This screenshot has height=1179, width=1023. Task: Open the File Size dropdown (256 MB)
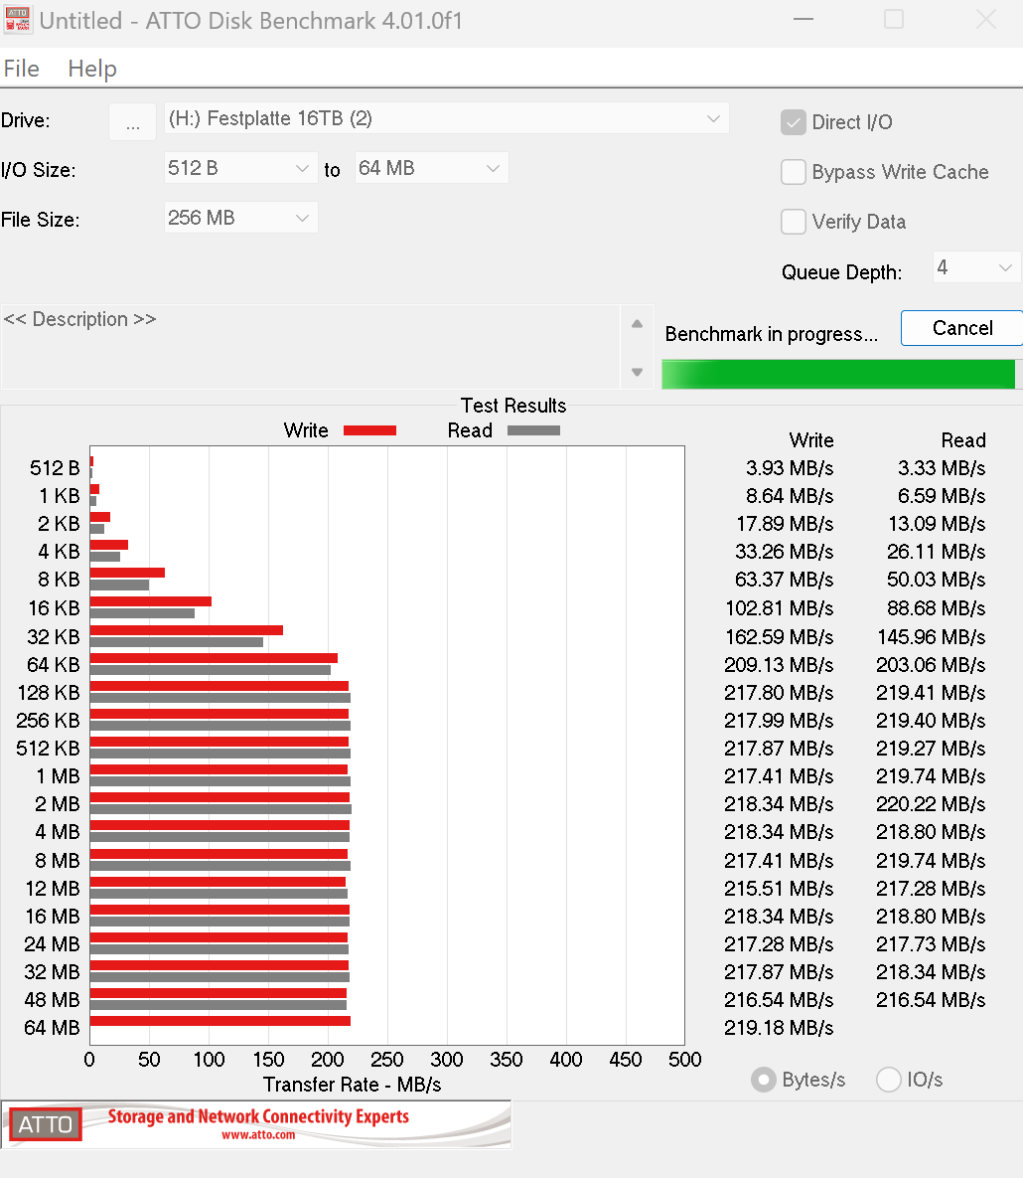(x=240, y=218)
